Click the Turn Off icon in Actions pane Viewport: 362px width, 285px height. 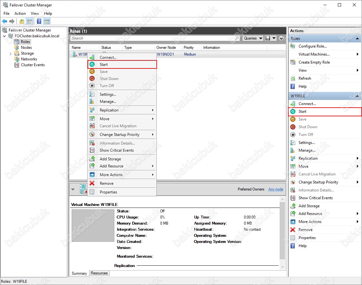(293, 134)
